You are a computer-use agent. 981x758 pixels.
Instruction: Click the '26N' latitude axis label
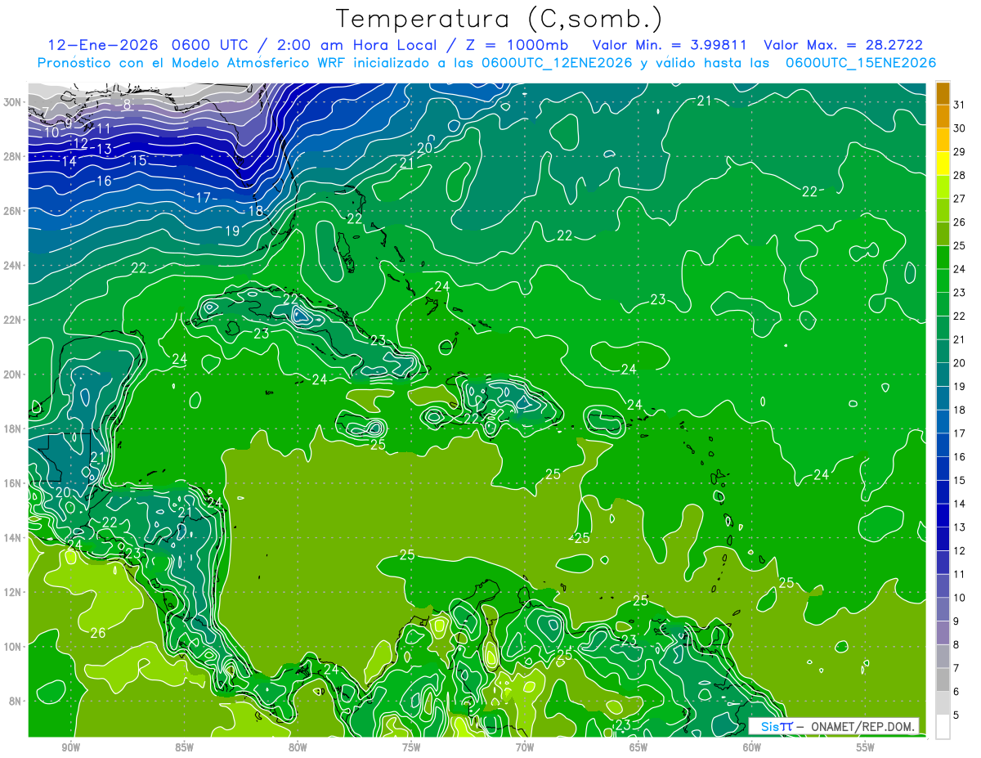[x=13, y=211]
